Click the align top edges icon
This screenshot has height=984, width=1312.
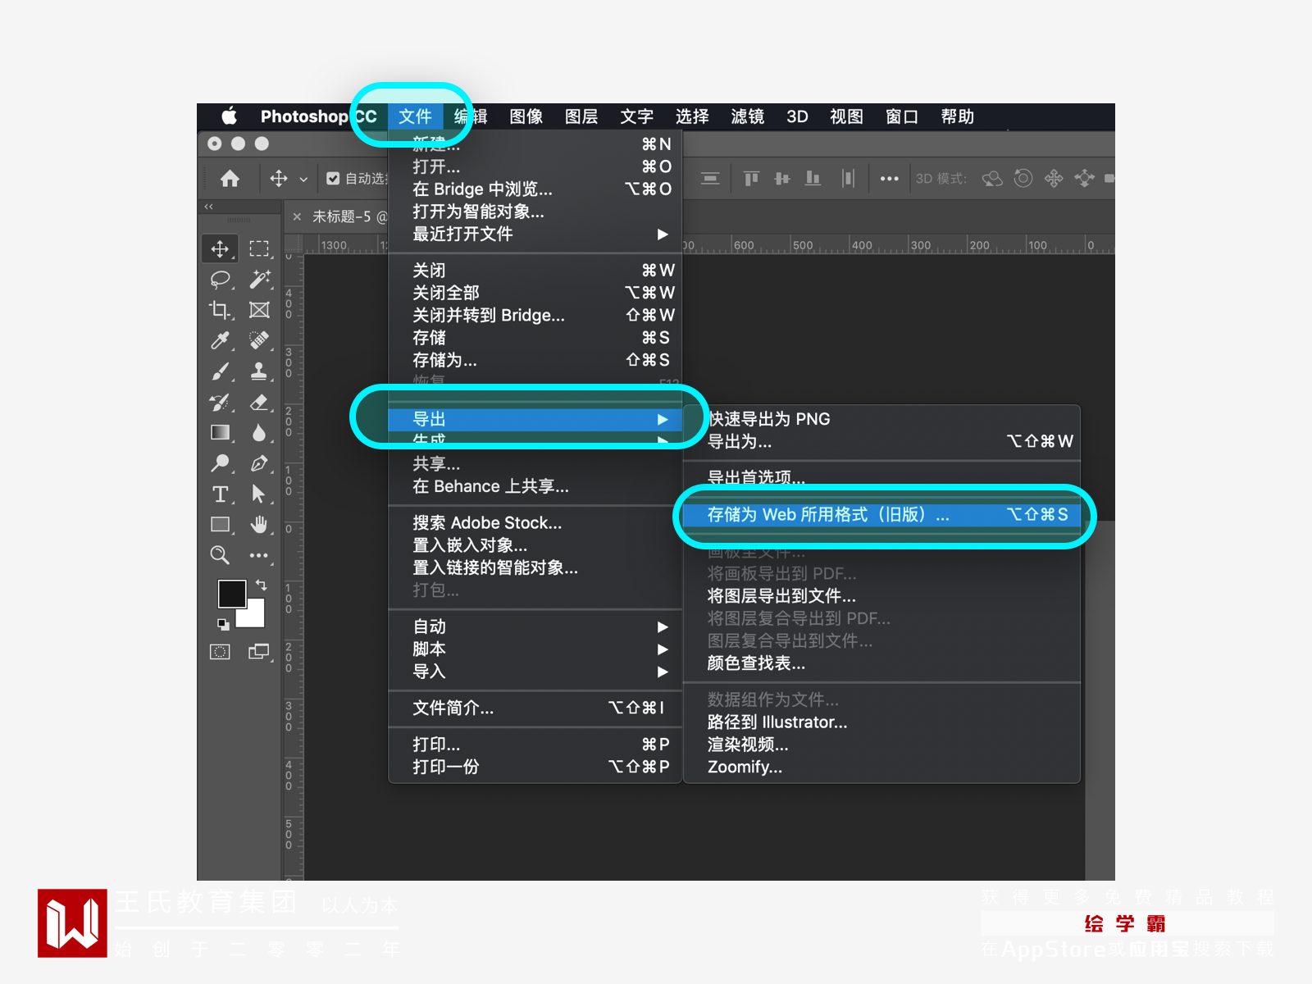tap(751, 178)
